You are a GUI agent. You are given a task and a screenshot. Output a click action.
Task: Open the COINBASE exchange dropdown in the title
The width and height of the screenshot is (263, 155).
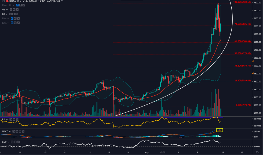click(x=54, y=1)
